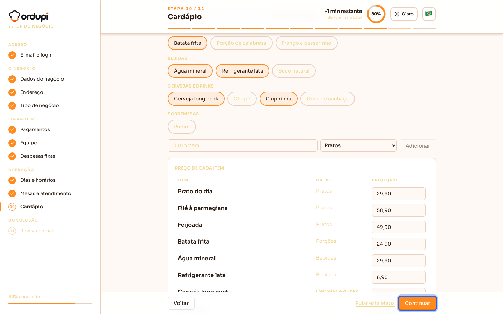503x314 pixels.
Task: Select the Pudim dessert chip
Action: pyautogui.click(x=182, y=127)
